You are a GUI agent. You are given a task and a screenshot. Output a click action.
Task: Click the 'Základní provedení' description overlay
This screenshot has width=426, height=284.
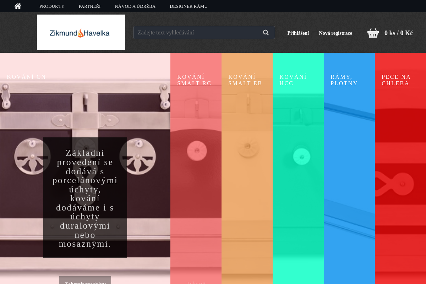pyautogui.click(x=85, y=197)
